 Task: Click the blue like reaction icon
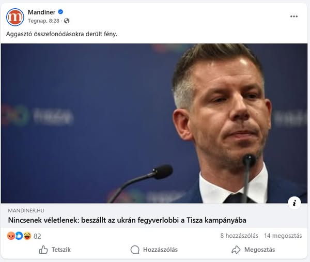tap(19, 236)
